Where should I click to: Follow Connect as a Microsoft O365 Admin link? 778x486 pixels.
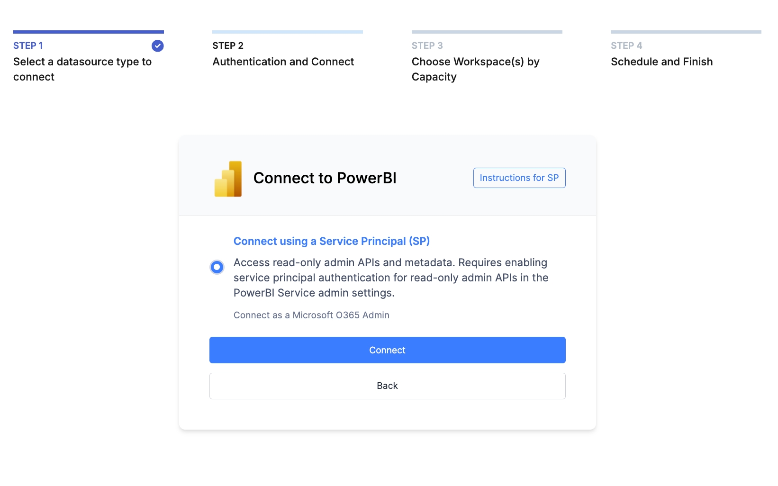click(x=311, y=315)
